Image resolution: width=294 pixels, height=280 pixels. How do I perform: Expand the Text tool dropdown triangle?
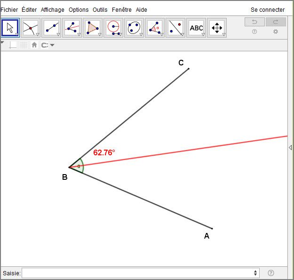203,34
